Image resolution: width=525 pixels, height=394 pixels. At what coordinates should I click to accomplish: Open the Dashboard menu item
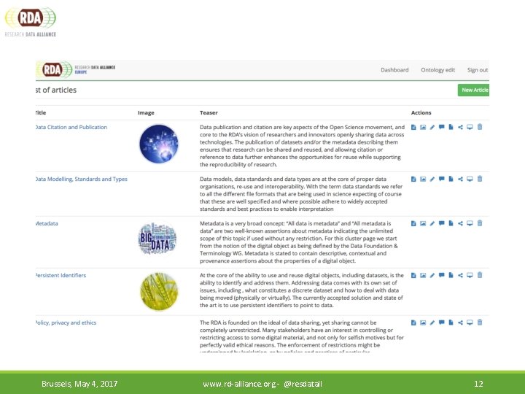pos(394,70)
